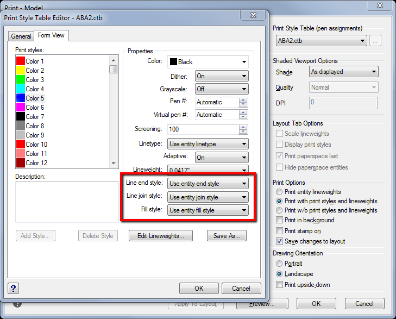Image resolution: width=396 pixels, height=319 pixels.
Task: Click the help question mark icon
Action: click(14, 288)
